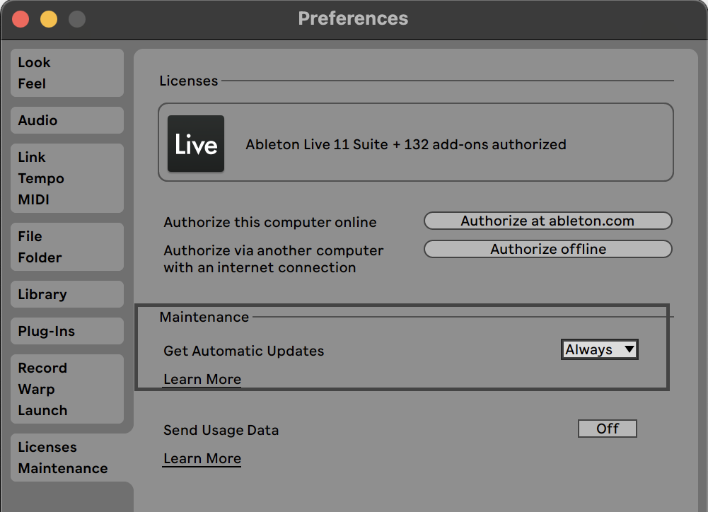The height and width of the screenshot is (512, 708).
Task: Click the Licenses section heading
Action: click(189, 81)
